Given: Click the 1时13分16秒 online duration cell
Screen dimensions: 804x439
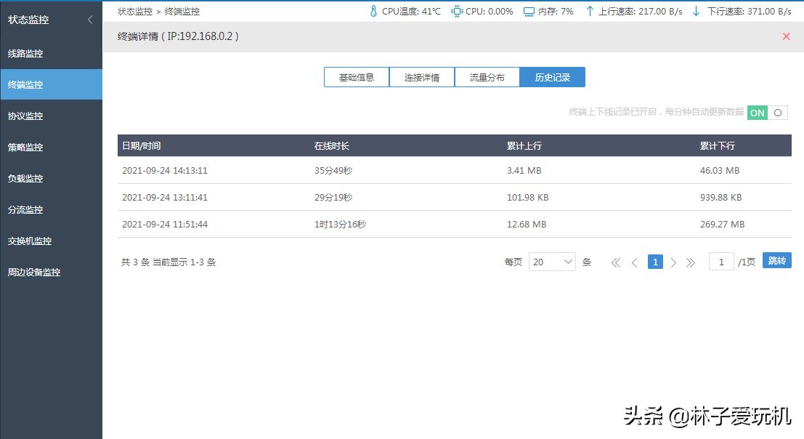Looking at the screenshot, I should pyautogui.click(x=340, y=224).
